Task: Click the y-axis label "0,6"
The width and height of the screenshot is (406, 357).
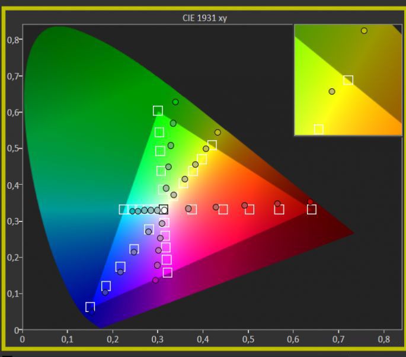Action: (x=12, y=113)
